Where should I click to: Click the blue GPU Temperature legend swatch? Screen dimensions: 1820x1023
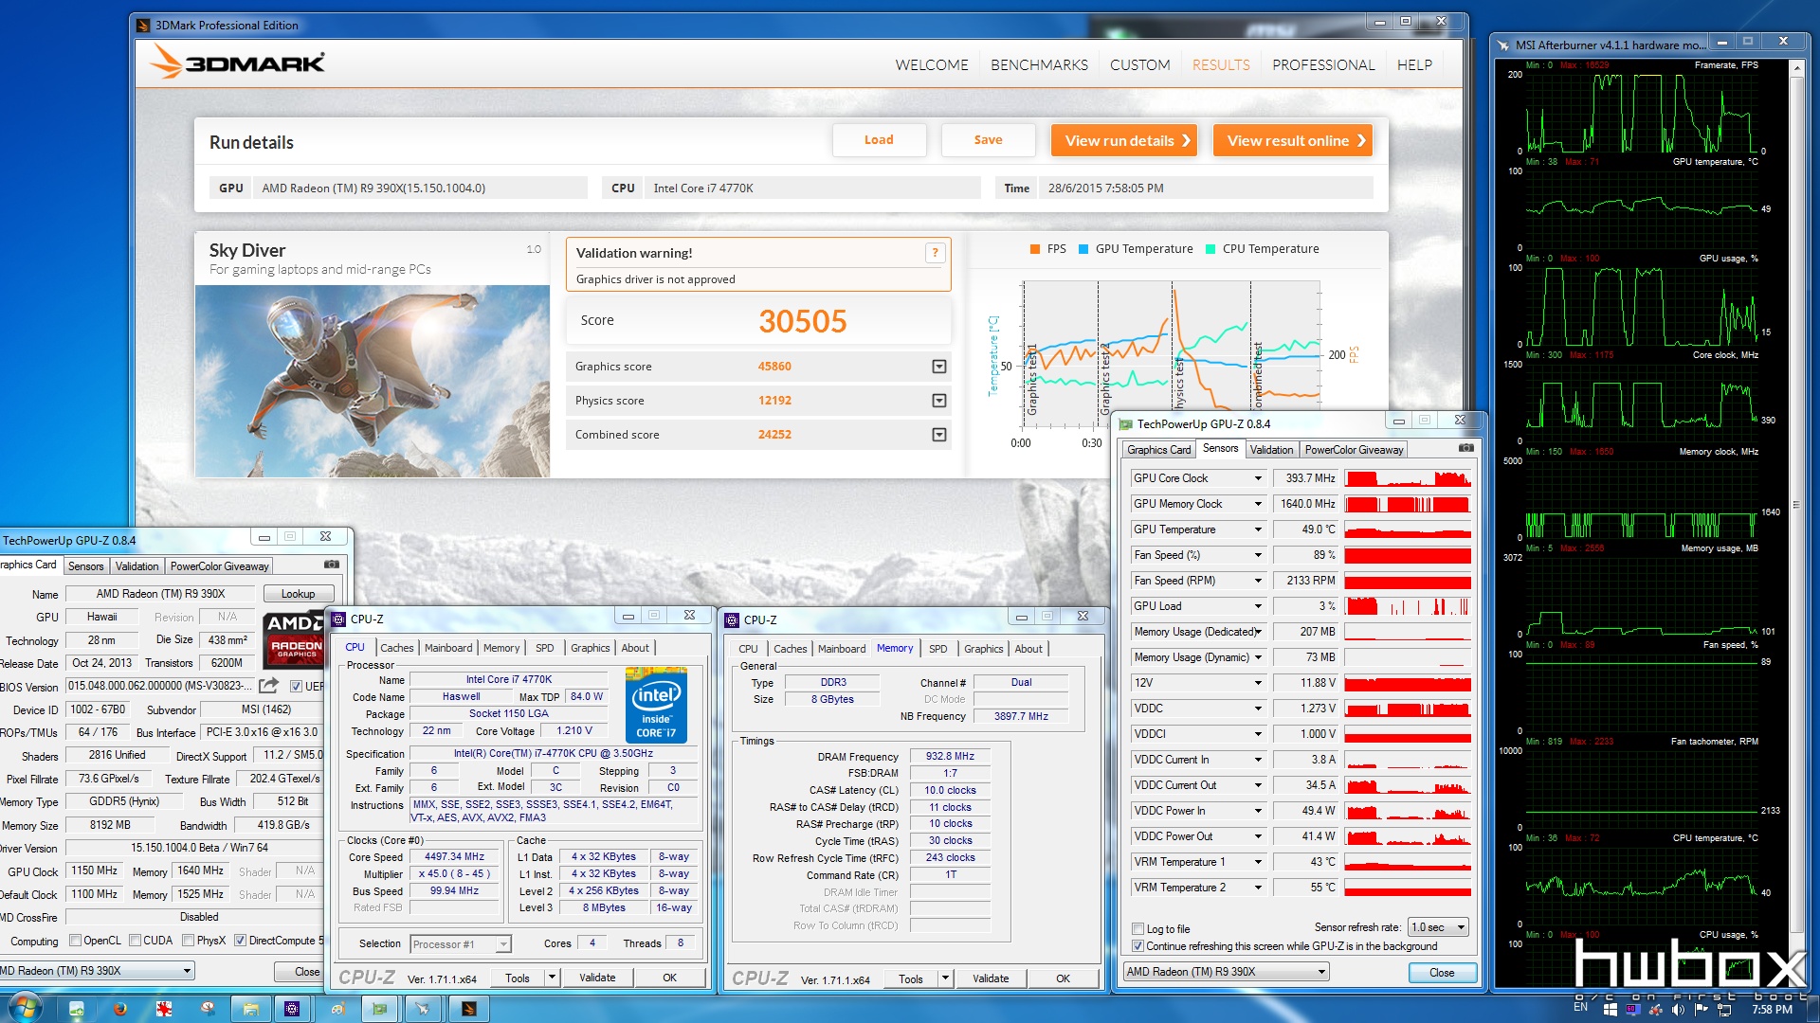[x=1083, y=249]
